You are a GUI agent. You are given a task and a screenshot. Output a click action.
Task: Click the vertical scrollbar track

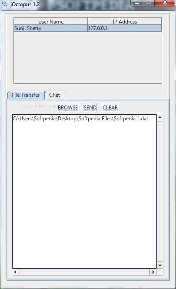tap(160, 191)
